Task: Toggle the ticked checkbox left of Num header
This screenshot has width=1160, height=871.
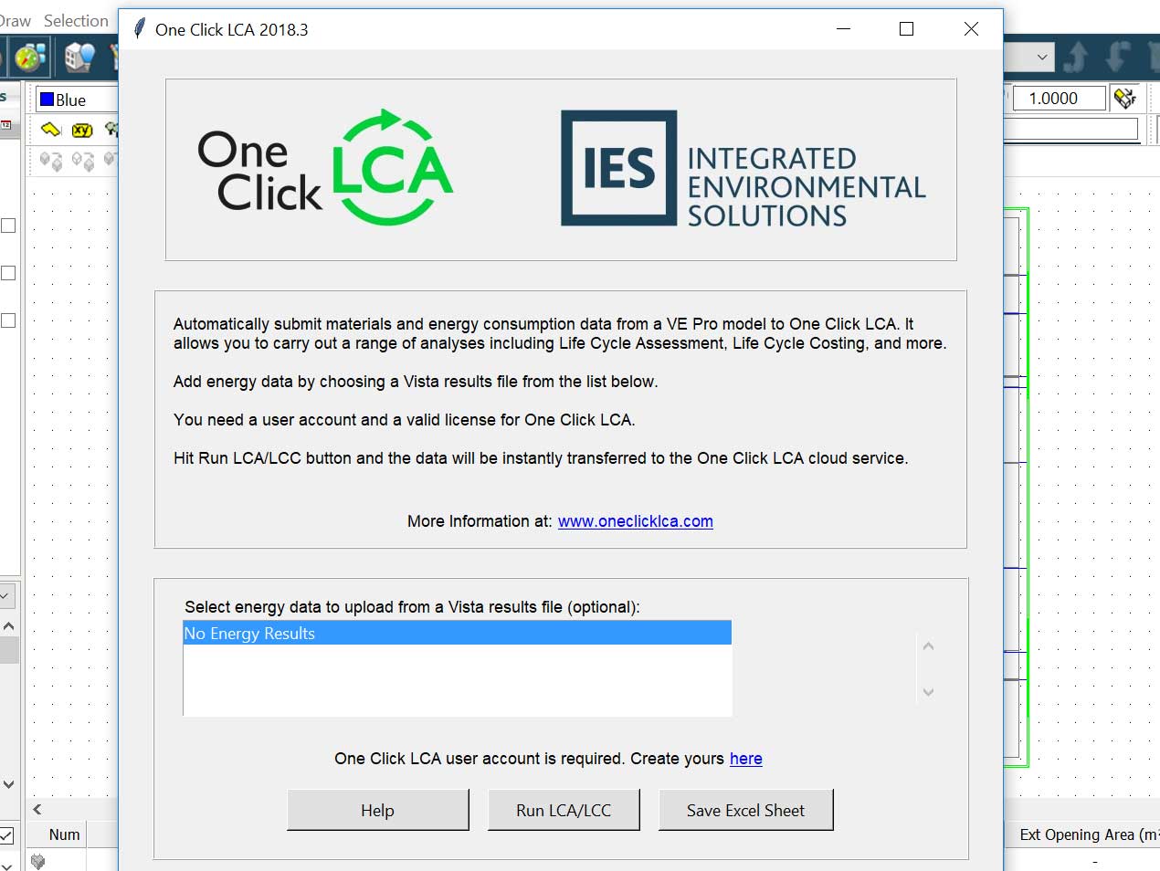Action: point(6,835)
